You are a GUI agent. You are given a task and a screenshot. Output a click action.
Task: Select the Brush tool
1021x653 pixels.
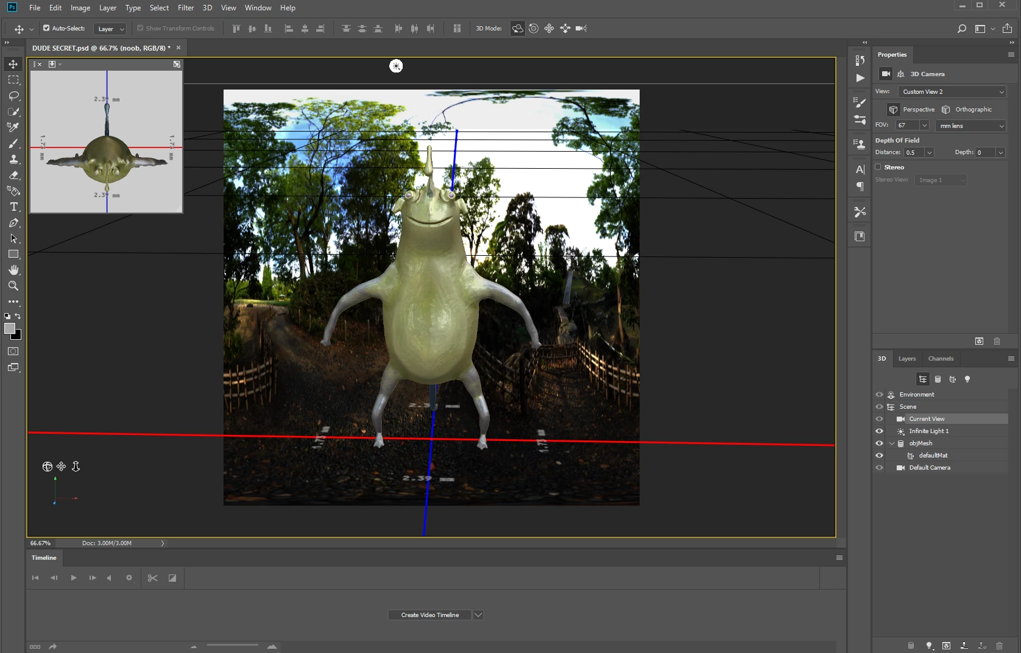coord(13,143)
